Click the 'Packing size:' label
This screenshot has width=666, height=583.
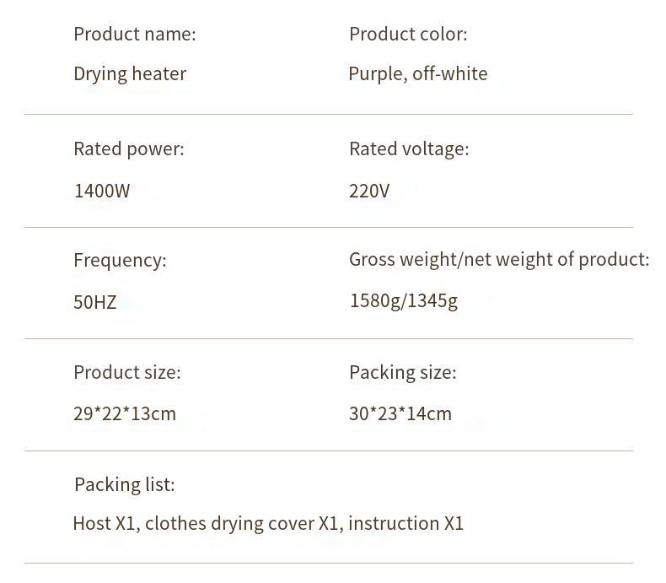tap(403, 373)
